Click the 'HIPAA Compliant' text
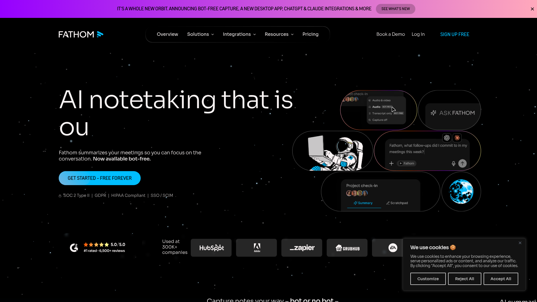537x302 pixels. [128, 195]
